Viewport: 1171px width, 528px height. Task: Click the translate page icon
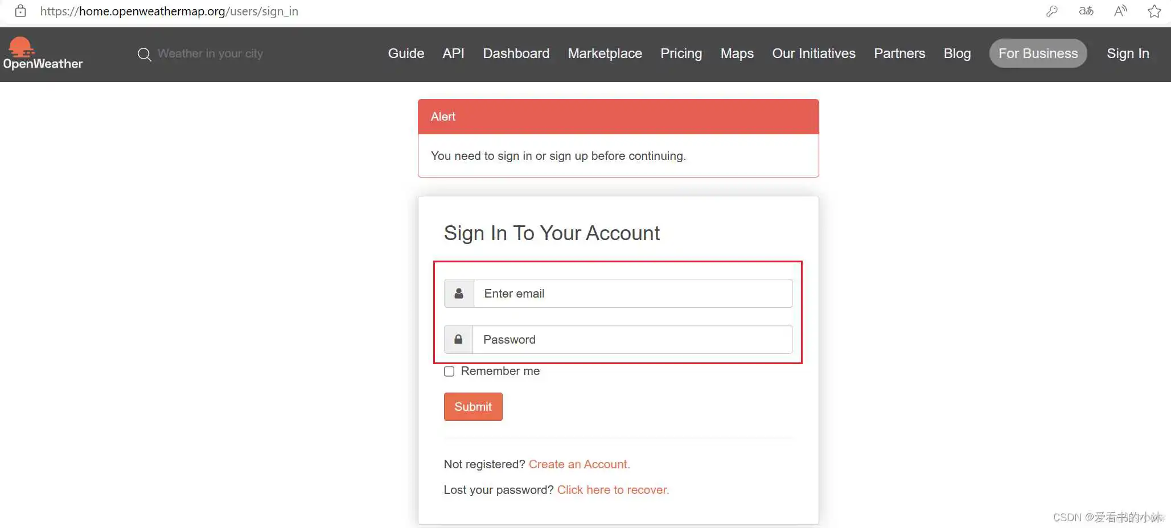(1086, 11)
